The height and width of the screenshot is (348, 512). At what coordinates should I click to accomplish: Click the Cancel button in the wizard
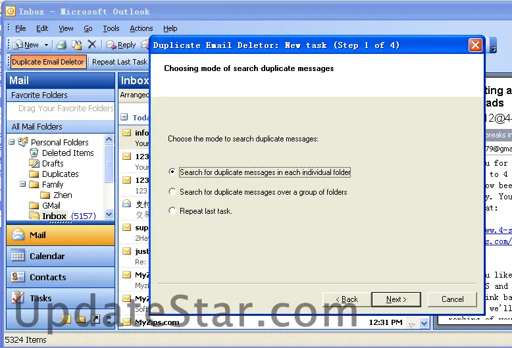[452, 299]
